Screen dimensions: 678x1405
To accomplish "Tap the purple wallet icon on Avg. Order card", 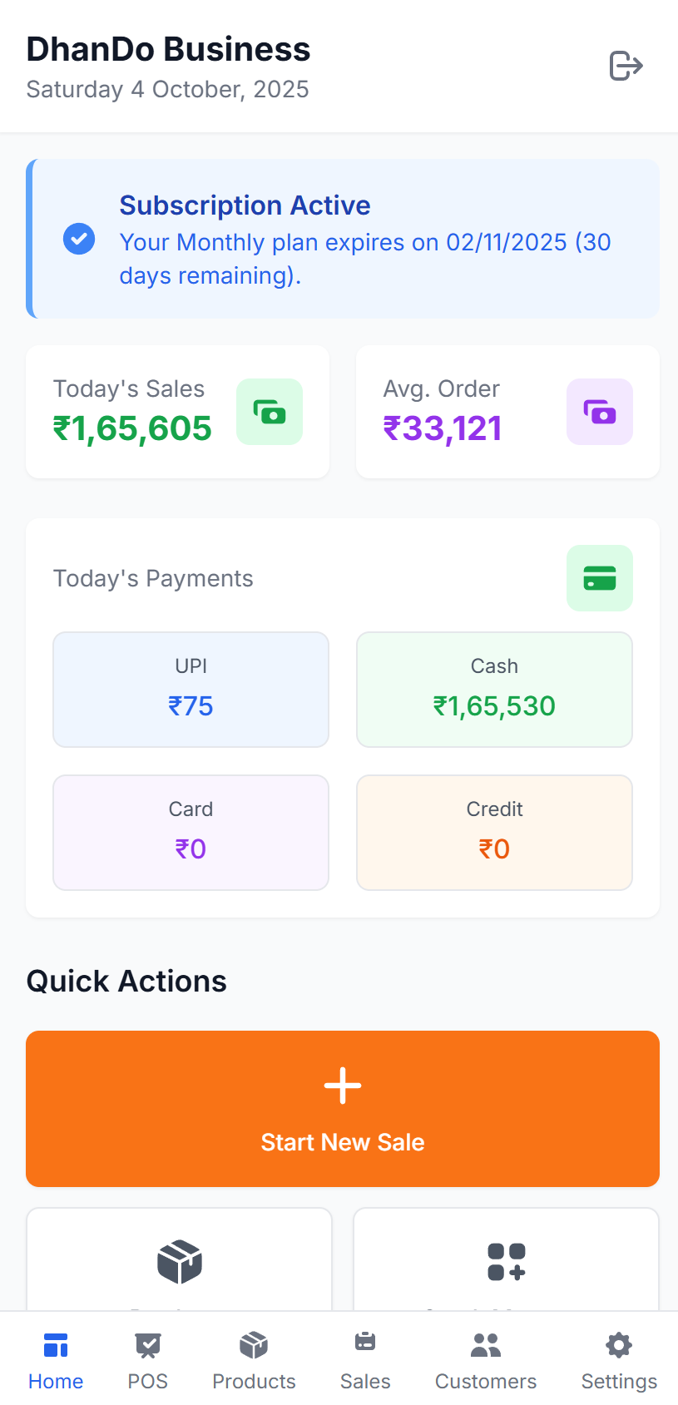I will 600,411.
